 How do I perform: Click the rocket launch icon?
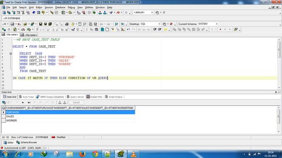point(111,13)
